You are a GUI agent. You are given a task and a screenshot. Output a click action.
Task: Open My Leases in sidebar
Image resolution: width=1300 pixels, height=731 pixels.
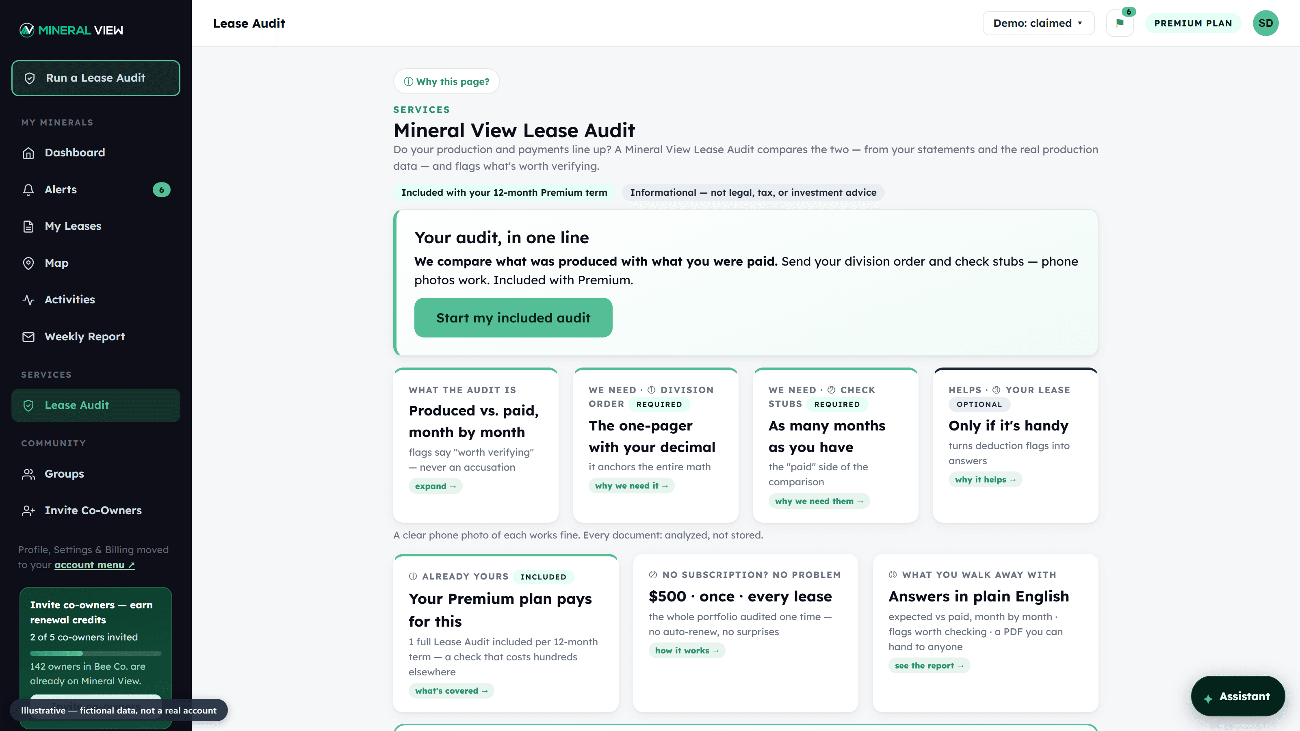click(96, 227)
